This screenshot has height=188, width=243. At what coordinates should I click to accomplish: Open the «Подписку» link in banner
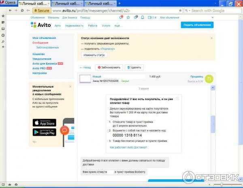pyautogui.click(x=108, y=49)
